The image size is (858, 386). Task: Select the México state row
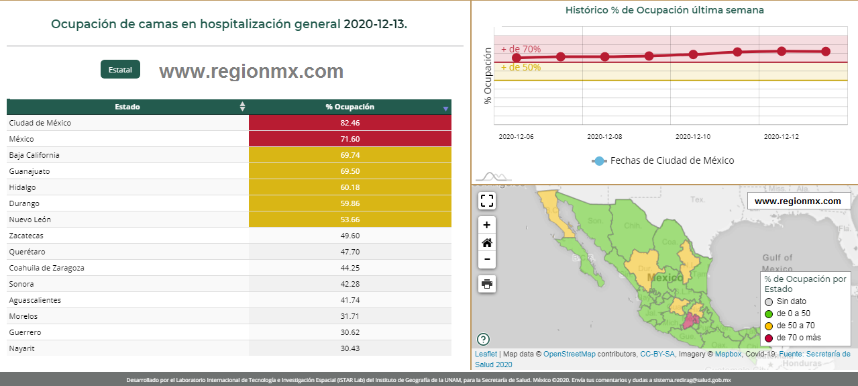click(x=229, y=139)
